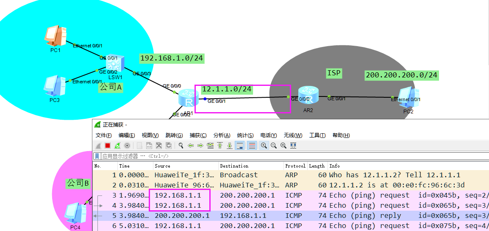Toggle auto-scroll during live capture
This screenshot has height=231, width=489.
tap(240, 146)
